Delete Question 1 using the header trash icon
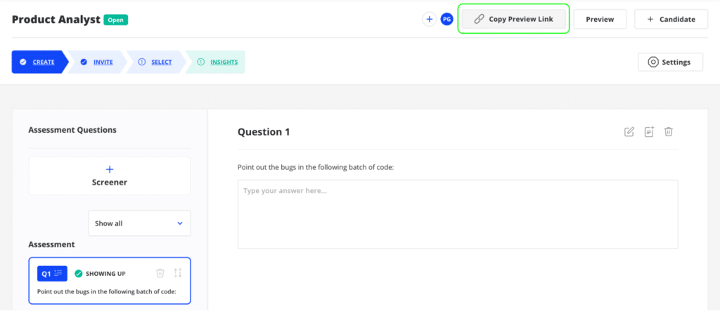Viewport: 720px width, 311px height. tap(669, 132)
